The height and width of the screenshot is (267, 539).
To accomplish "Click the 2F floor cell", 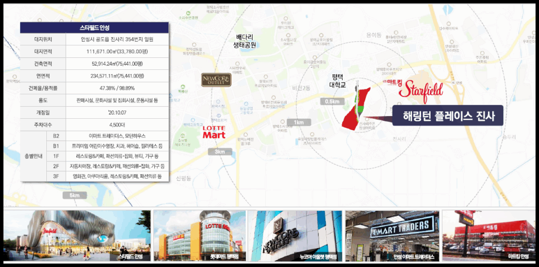I will click(56, 166).
